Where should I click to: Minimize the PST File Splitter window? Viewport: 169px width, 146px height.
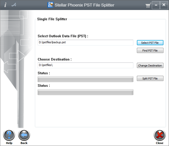[x=156, y=5]
